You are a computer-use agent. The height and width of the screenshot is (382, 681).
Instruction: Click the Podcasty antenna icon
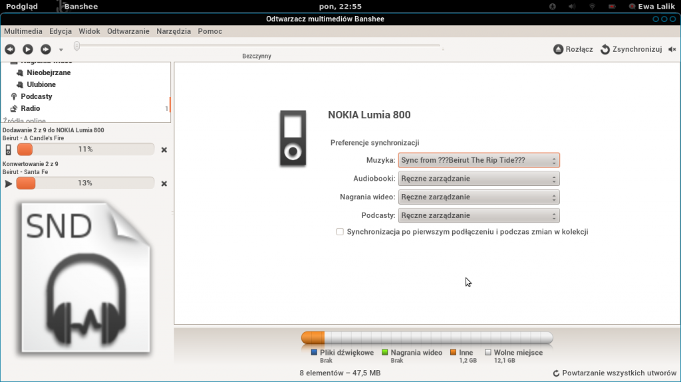coord(13,96)
